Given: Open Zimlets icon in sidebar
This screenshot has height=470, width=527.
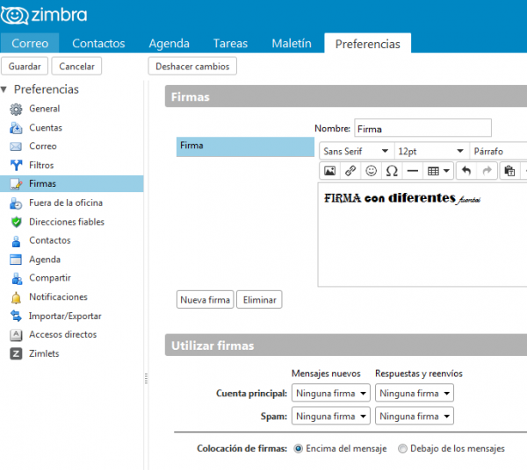Looking at the screenshot, I should point(16,353).
